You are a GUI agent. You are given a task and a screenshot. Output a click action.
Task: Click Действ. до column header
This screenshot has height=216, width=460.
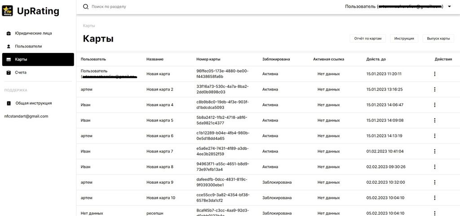[x=376, y=59]
